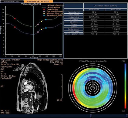Click the yellow Minimum filling rate legend square
This screenshot has height=118, width=128.
coord(44,13)
